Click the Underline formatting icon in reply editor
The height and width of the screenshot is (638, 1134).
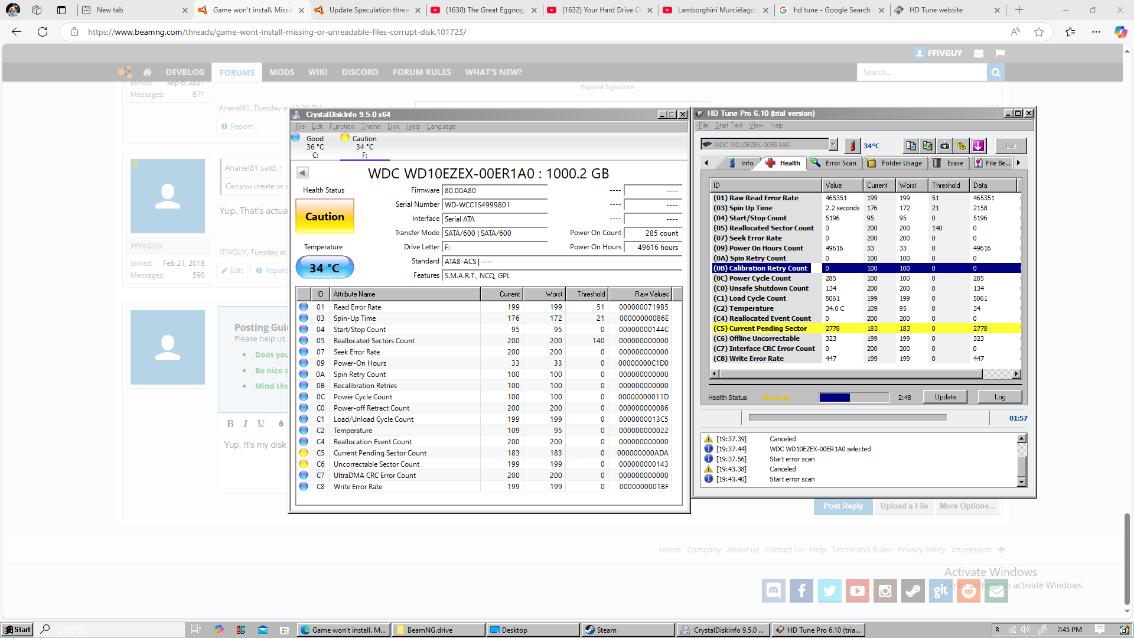pyautogui.click(x=261, y=424)
